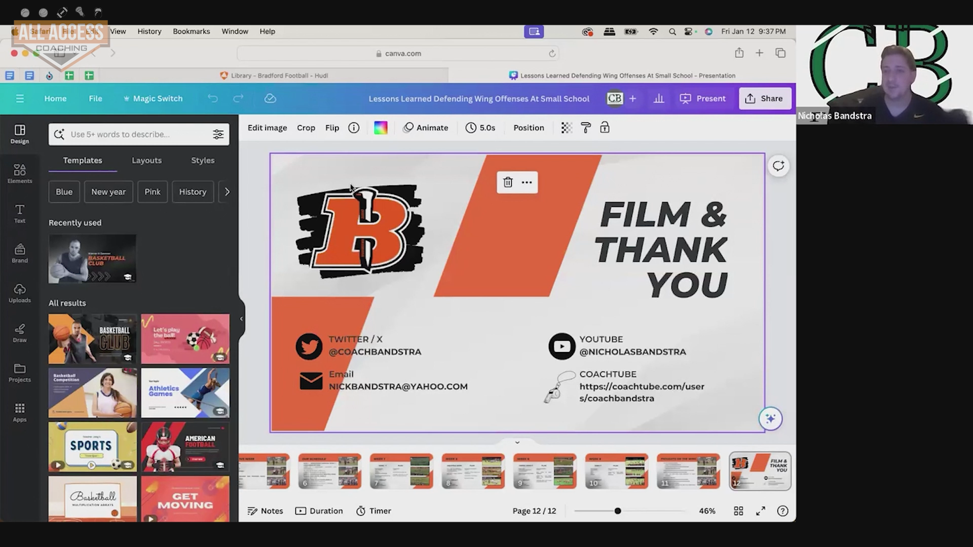This screenshot has width=973, height=547.
Task: Click the Magic assistant sparkle button
Action: coord(770,419)
